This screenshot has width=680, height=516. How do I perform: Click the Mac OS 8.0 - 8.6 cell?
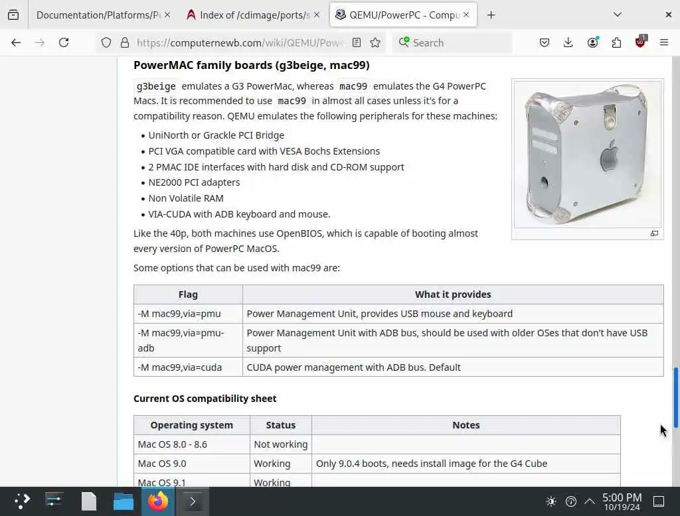pos(192,444)
